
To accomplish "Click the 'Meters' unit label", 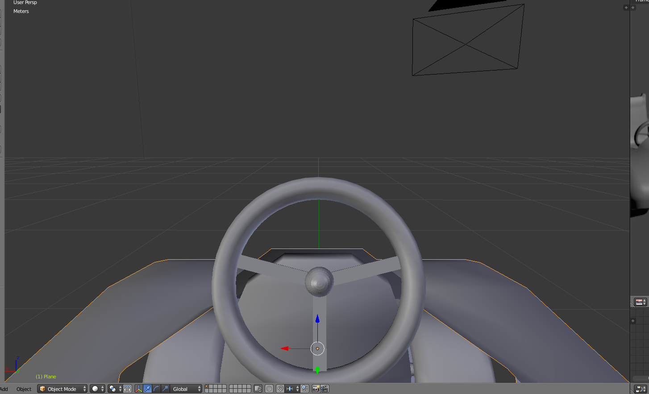I will coord(21,11).
